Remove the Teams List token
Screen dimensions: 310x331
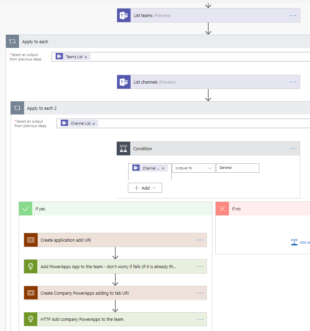pos(86,57)
